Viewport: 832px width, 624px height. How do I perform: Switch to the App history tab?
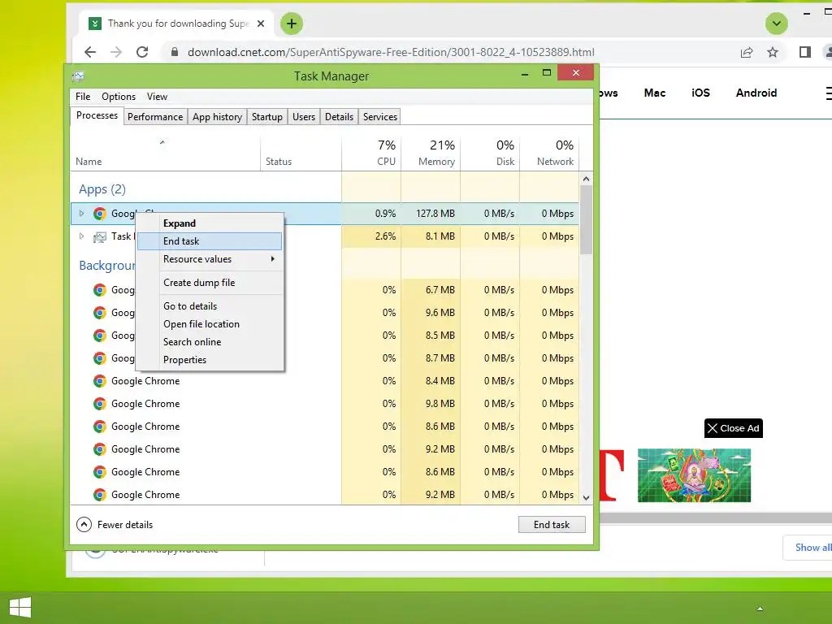217,117
